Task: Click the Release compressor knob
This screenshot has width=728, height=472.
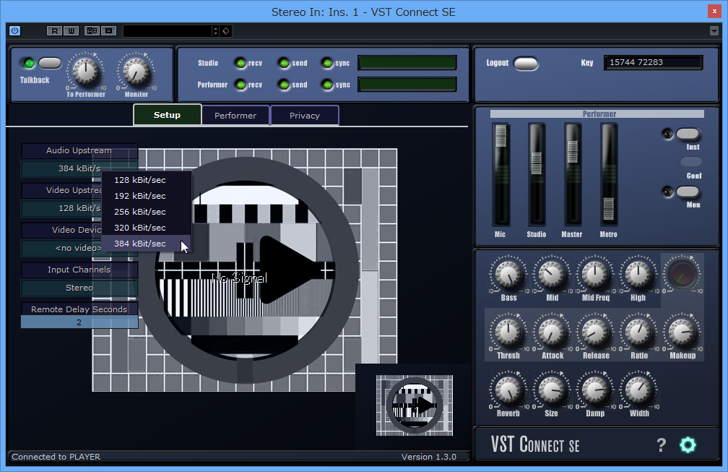Action: pyautogui.click(x=595, y=332)
